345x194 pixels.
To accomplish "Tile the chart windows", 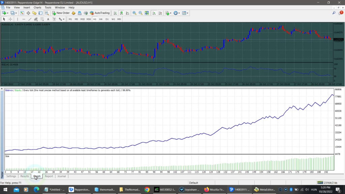I will [x=147, y=13].
